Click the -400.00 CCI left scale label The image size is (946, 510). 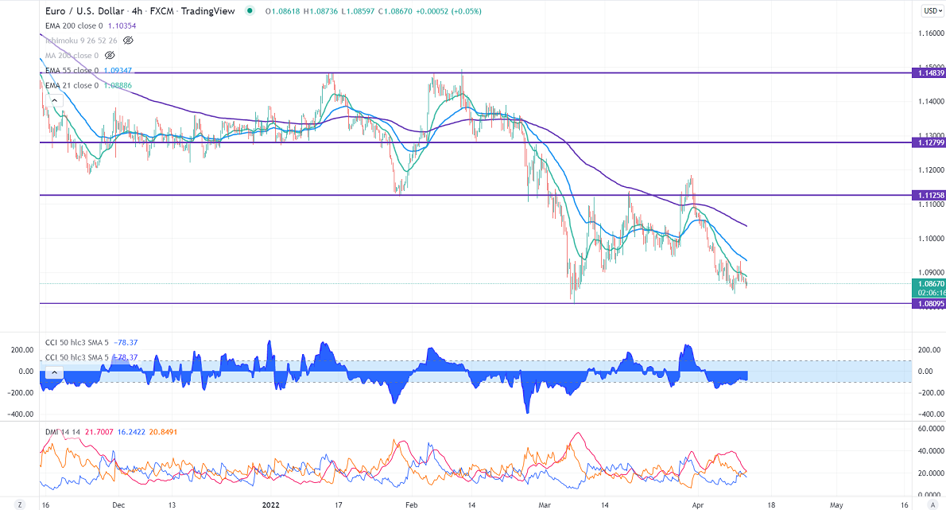(x=21, y=415)
